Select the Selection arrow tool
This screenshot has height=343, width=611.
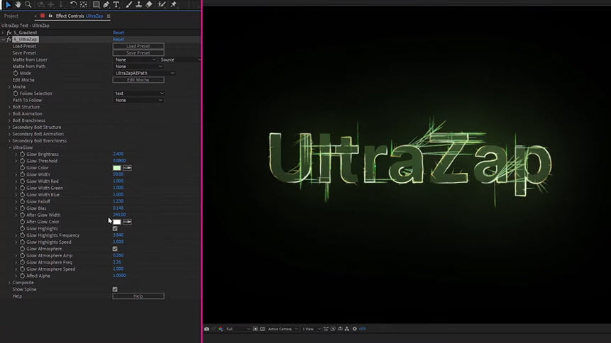tap(9, 4)
